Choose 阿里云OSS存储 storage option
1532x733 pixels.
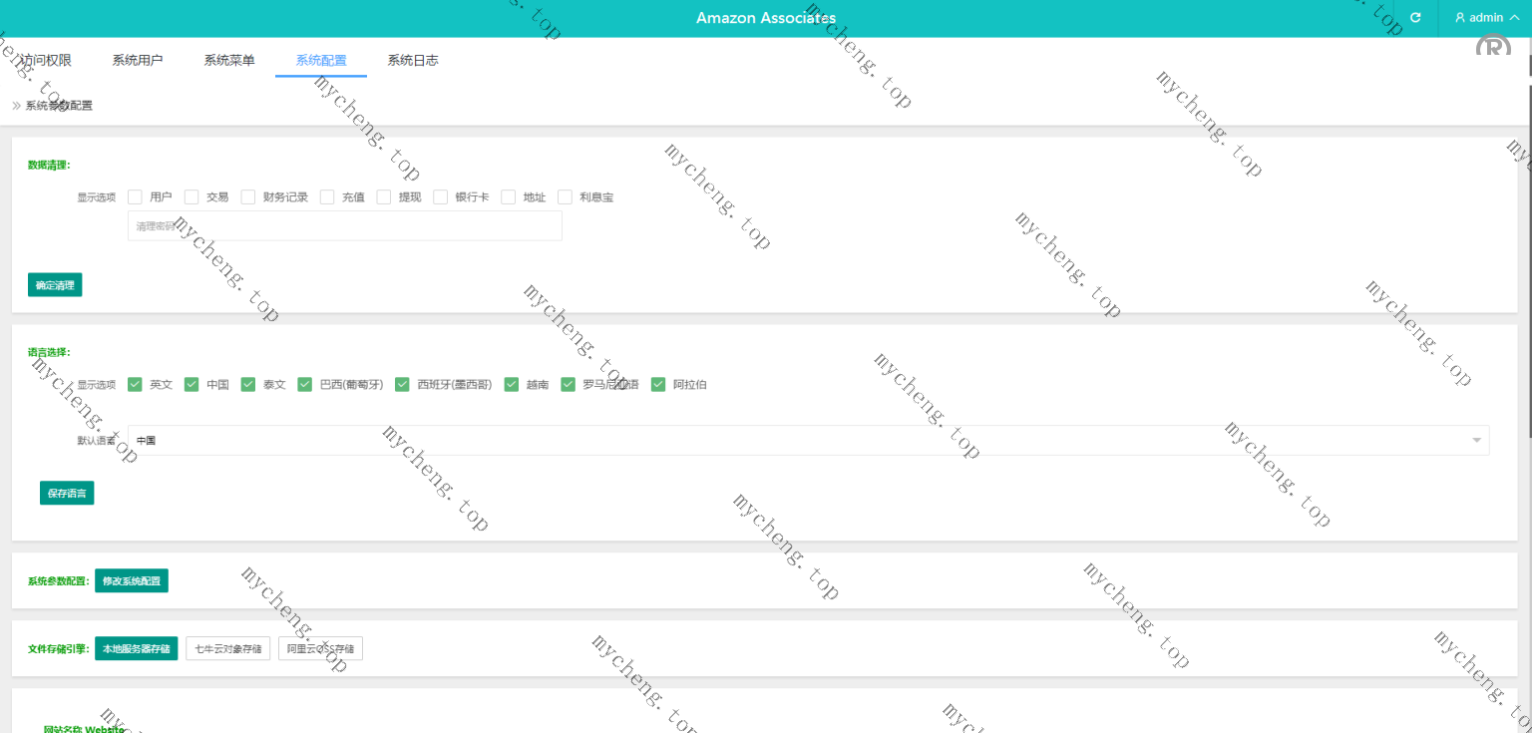pyautogui.click(x=320, y=649)
